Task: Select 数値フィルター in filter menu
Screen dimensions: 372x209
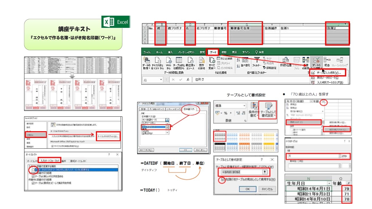Action: pos(304,122)
